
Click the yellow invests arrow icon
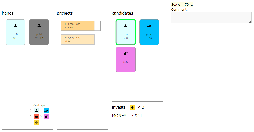click(x=133, y=107)
